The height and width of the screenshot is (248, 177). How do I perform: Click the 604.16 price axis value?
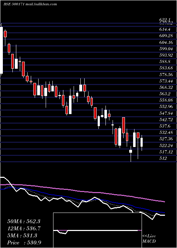point(166,43)
